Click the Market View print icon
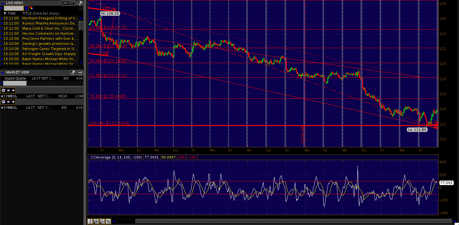 coord(80,72)
